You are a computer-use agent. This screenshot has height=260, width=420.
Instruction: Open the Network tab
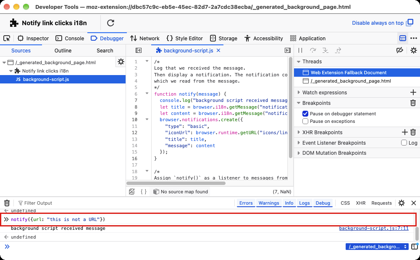(x=144, y=38)
